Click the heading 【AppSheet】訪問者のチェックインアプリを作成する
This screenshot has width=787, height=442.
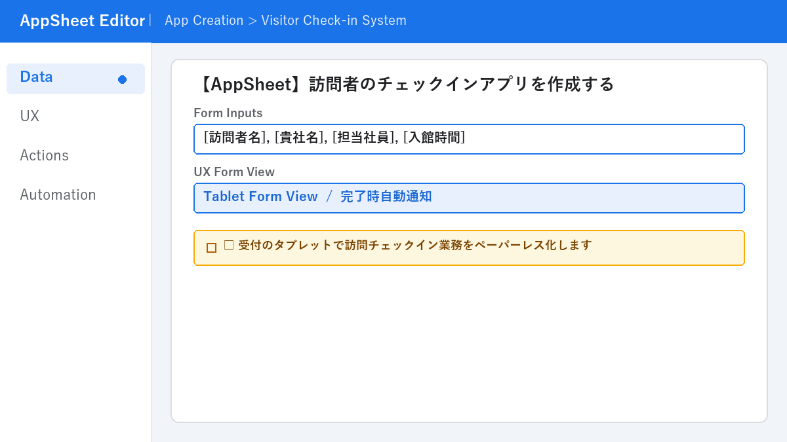pos(404,84)
